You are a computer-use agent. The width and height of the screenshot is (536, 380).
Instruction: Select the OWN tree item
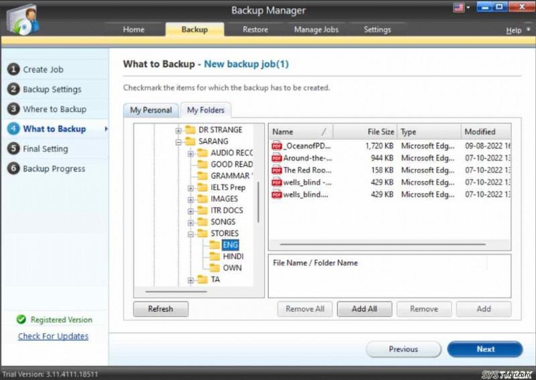click(232, 268)
